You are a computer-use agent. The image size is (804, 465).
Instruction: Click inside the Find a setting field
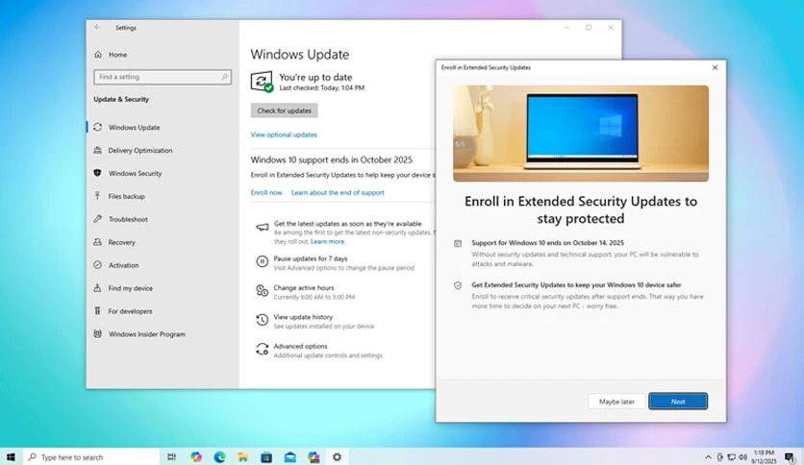point(162,77)
